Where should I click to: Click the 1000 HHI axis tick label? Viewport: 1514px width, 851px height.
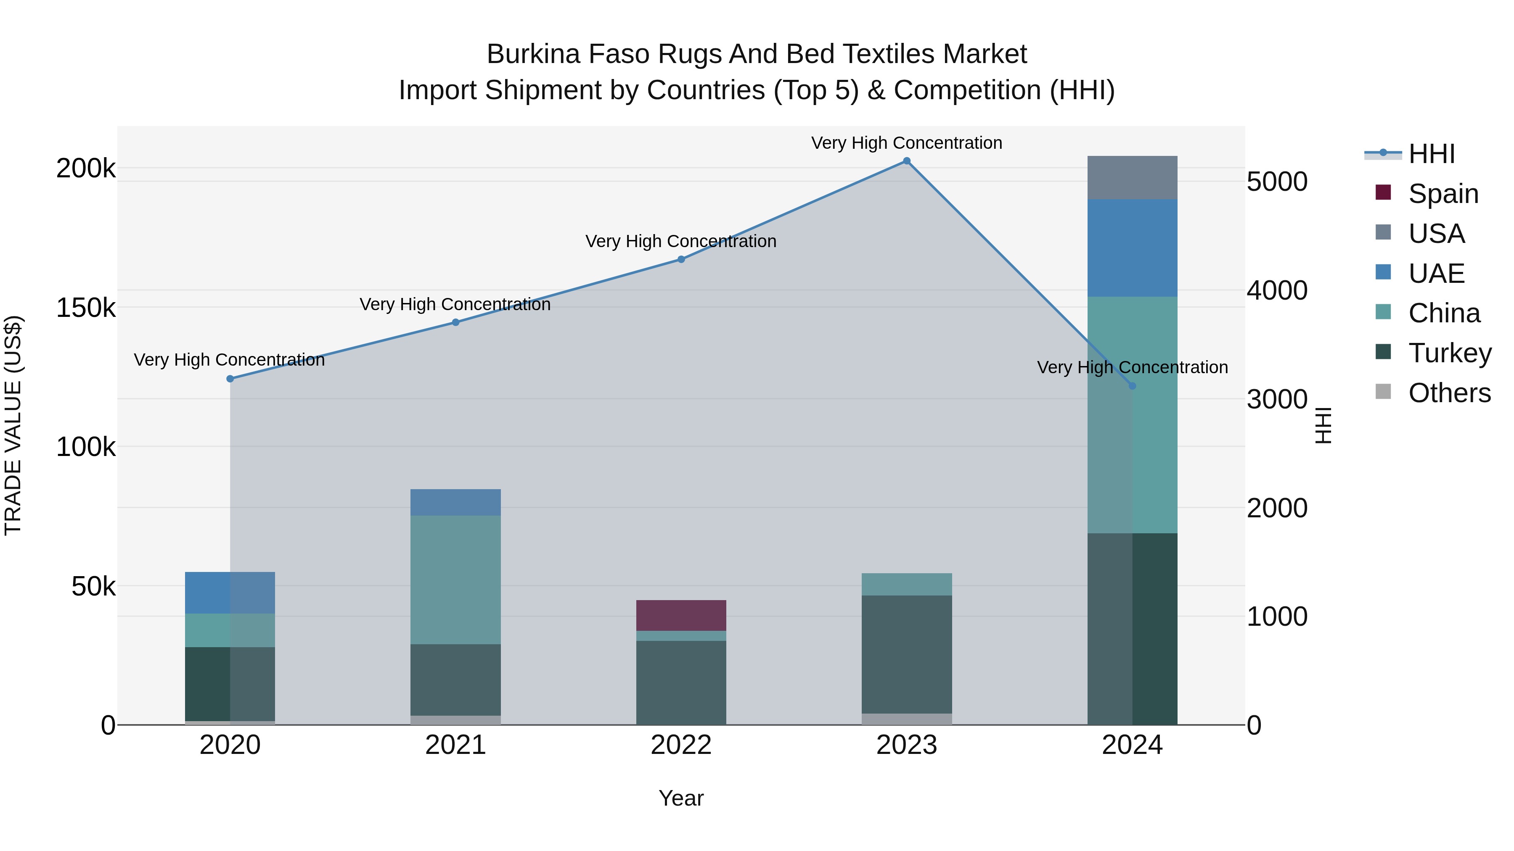(x=1277, y=617)
